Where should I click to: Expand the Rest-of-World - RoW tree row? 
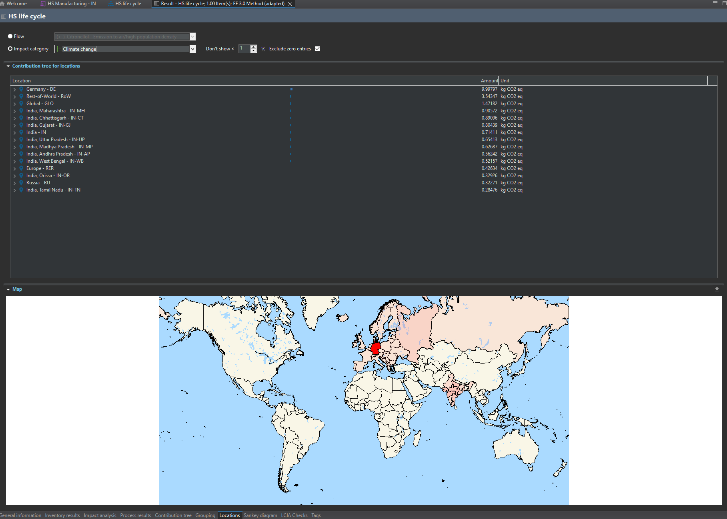coord(15,96)
